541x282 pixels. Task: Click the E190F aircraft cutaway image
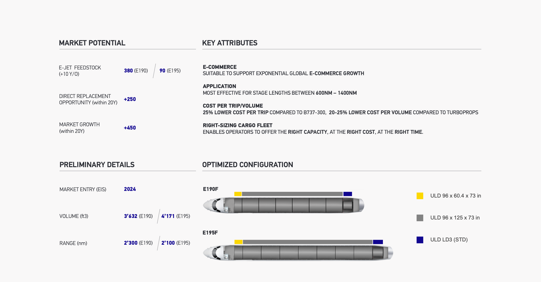(283, 205)
